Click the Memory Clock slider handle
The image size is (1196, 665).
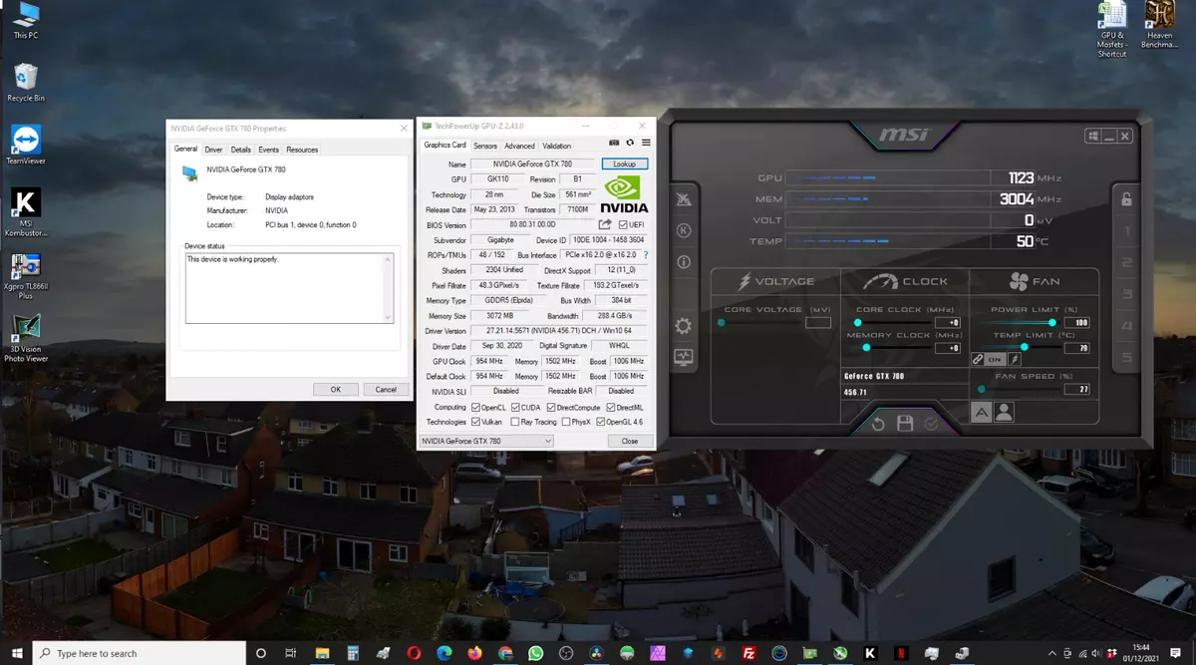point(866,348)
